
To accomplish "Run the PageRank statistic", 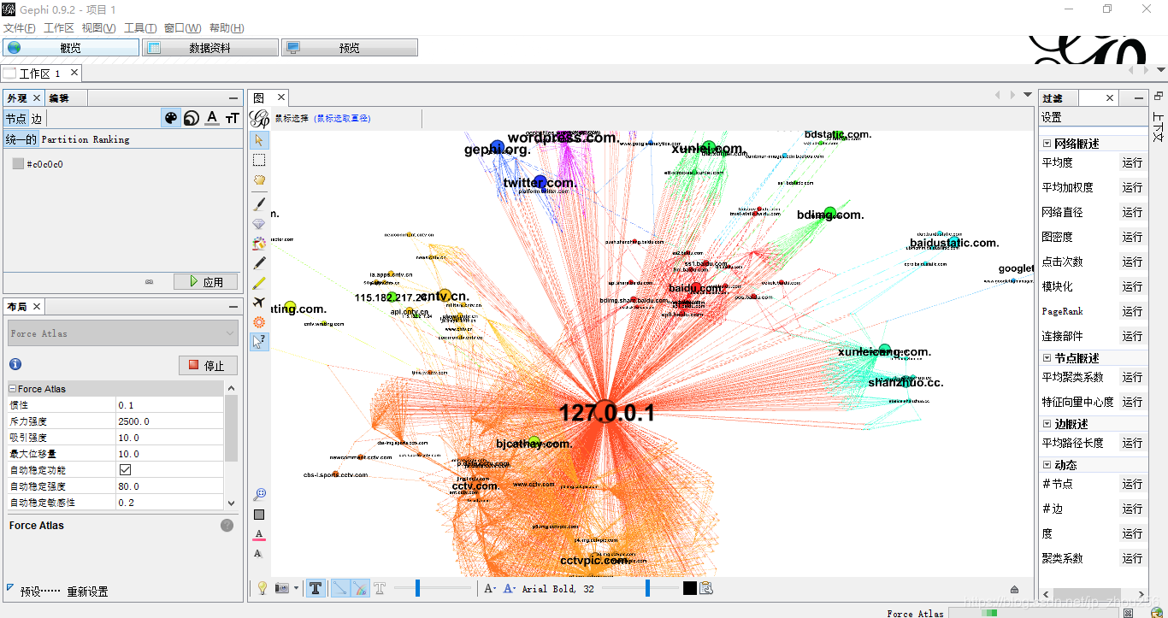I will tap(1132, 311).
